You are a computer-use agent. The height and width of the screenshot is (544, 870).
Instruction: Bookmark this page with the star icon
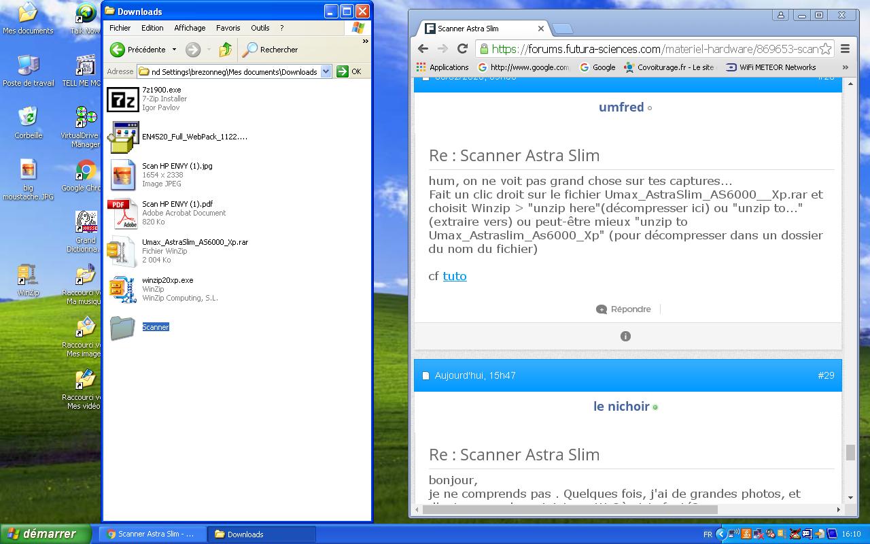pyautogui.click(x=825, y=49)
